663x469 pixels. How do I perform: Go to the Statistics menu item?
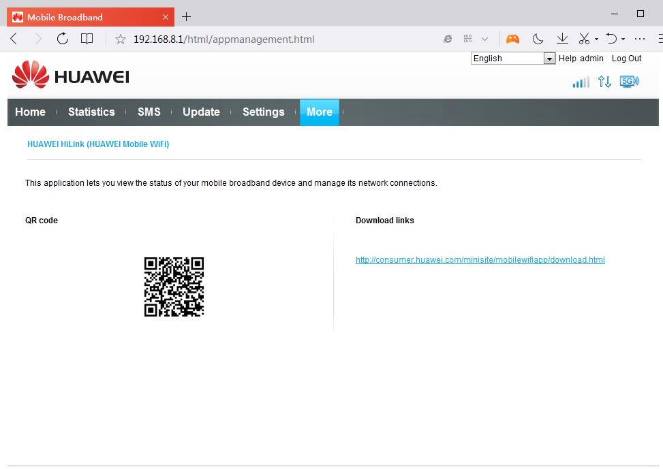click(x=91, y=112)
